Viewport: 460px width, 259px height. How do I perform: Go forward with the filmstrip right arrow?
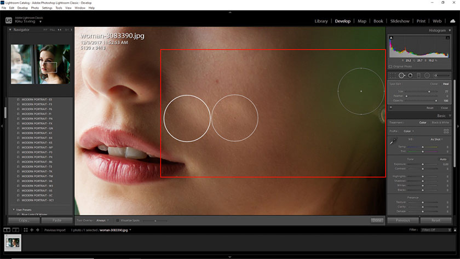[38, 230]
